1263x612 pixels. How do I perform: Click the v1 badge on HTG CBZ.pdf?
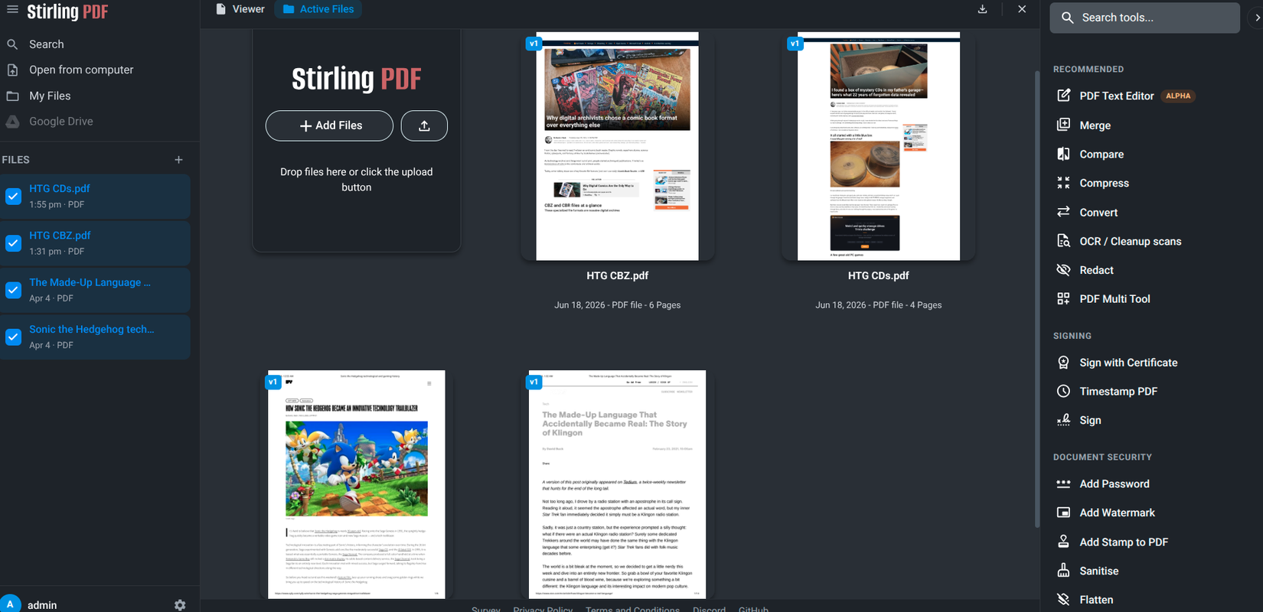point(534,44)
